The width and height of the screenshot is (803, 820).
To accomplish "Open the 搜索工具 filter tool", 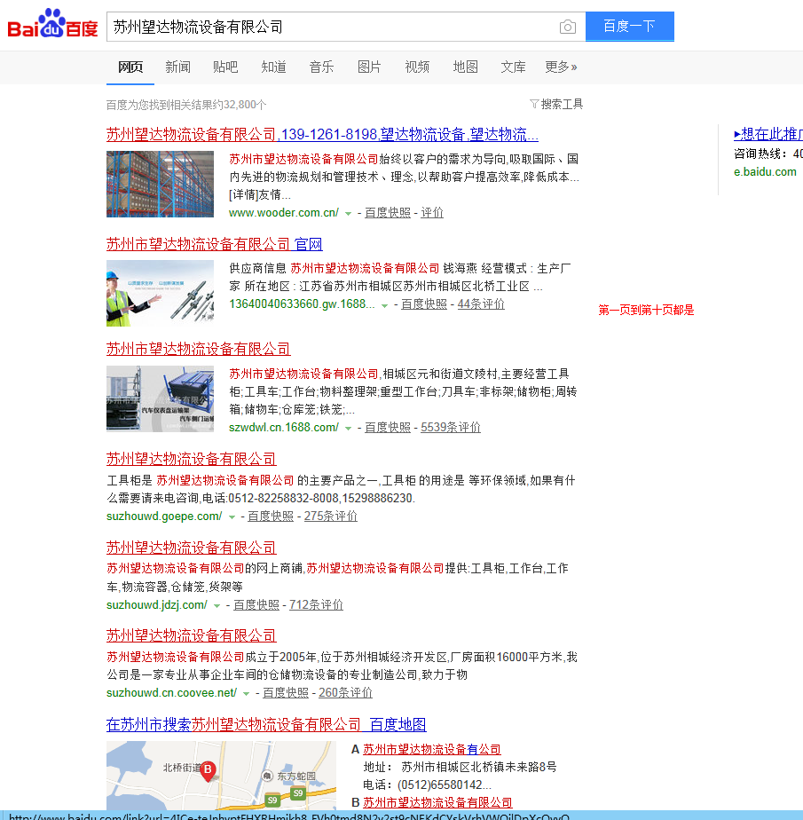I will (556, 104).
